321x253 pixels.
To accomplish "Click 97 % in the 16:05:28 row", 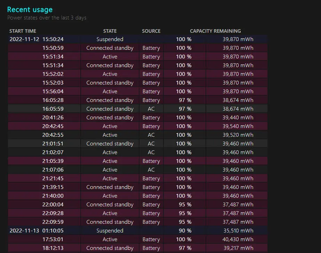I will pyautogui.click(x=185, y=100).
